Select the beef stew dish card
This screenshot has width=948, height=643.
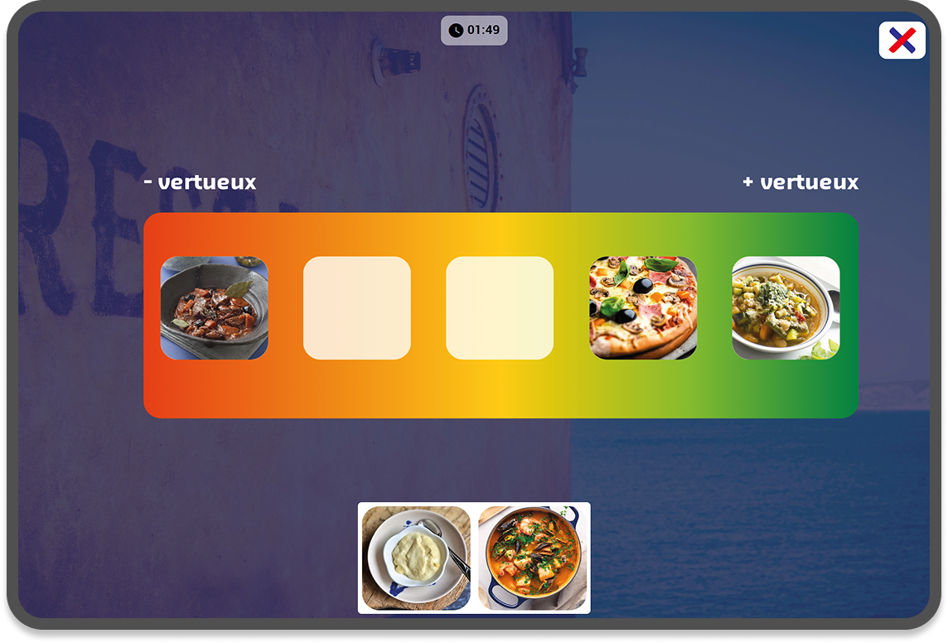click(214, 307)
